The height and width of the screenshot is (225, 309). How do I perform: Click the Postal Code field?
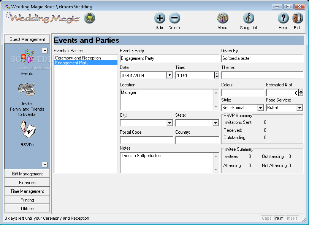pyautogui.click(x=146, y=140)
